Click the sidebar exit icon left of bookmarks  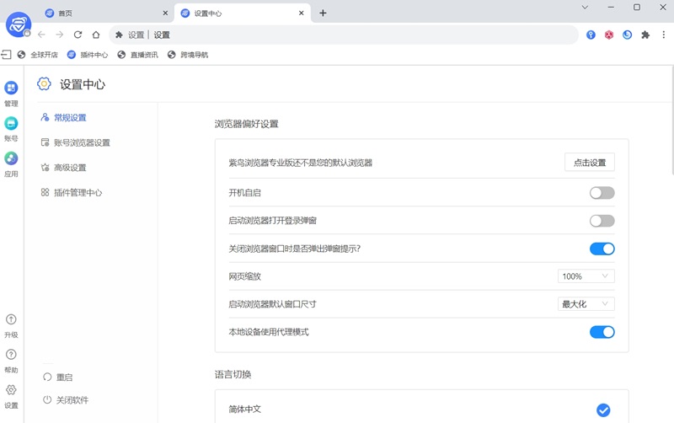6,55
